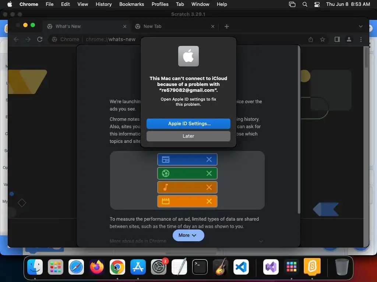Open the Profiles menu
Image resolution: width=377 pixels, height=282 pixels.
click(160, 4)
